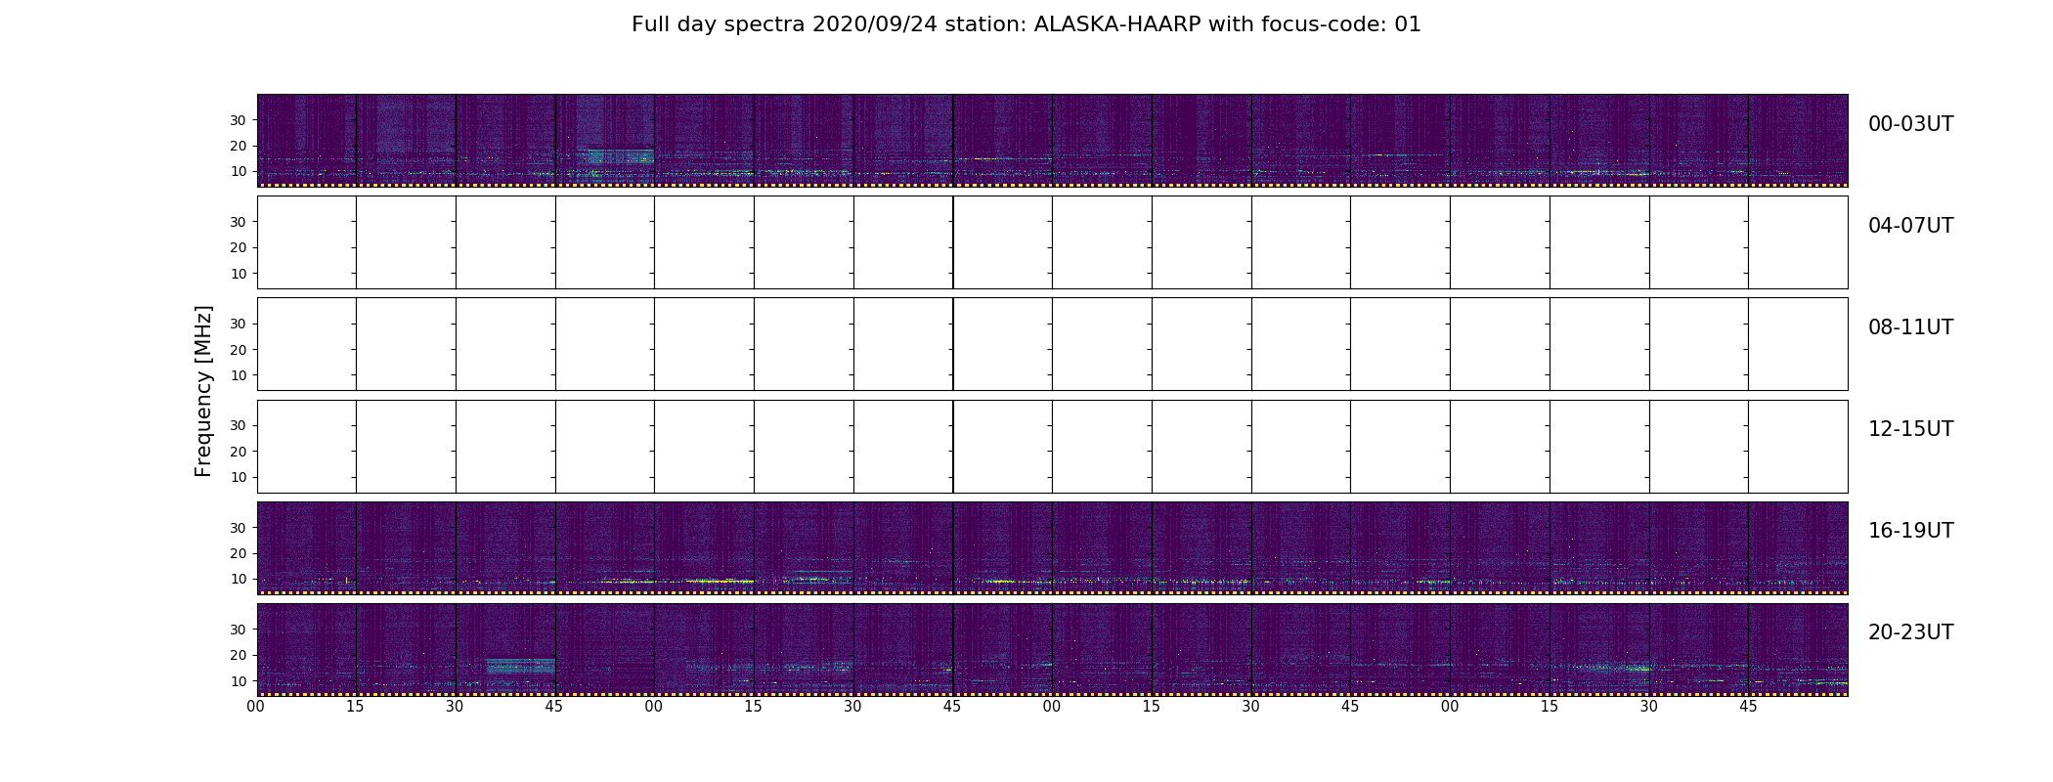Open the 00-03UT spectrogram panel
The width and height of the screenshot is (2053, 782).
pos(1052,141)
